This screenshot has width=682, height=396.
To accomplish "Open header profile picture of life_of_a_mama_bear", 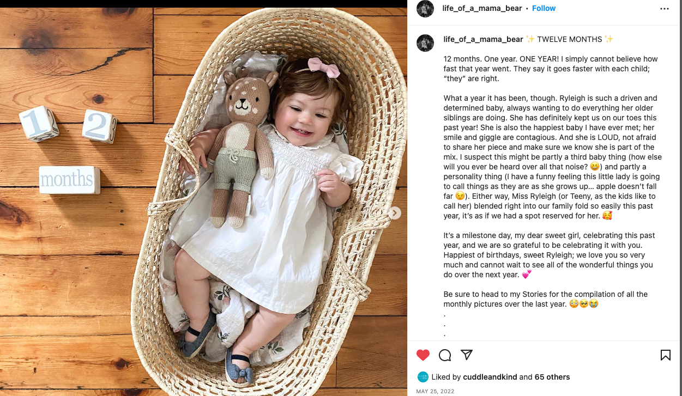I will (x=425, y=9).
